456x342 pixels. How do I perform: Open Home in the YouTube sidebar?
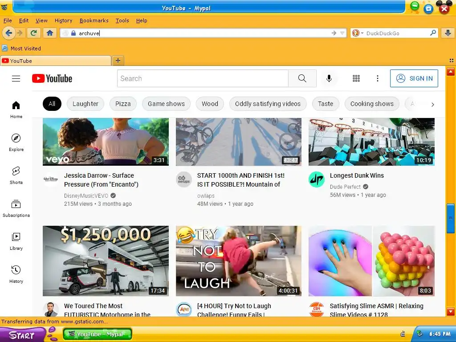click(x=16, y=110)
